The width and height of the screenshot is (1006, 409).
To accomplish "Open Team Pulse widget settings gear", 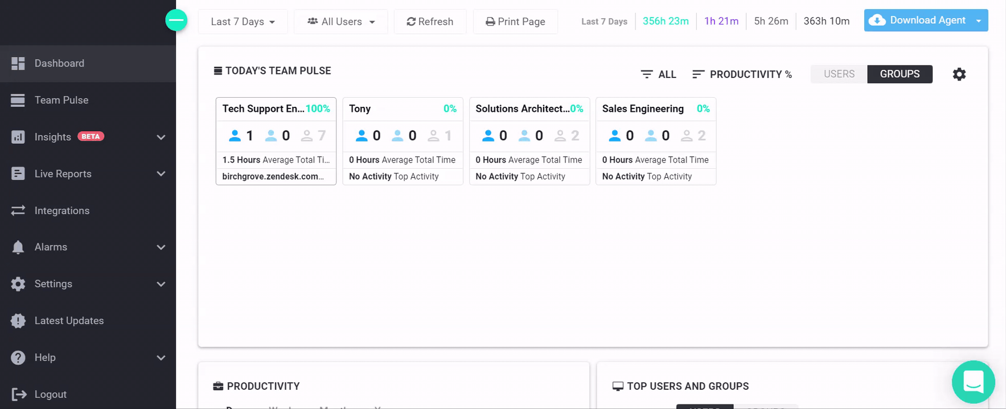I will (959, 74).
